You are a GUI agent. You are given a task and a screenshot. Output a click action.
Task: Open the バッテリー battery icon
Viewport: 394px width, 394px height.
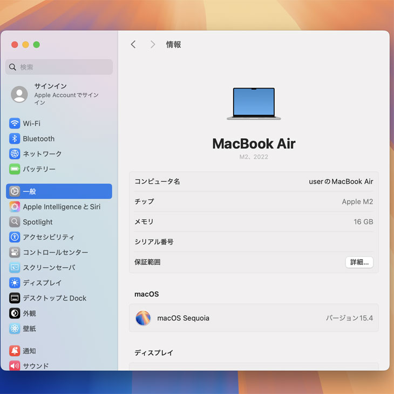(15, 169)
